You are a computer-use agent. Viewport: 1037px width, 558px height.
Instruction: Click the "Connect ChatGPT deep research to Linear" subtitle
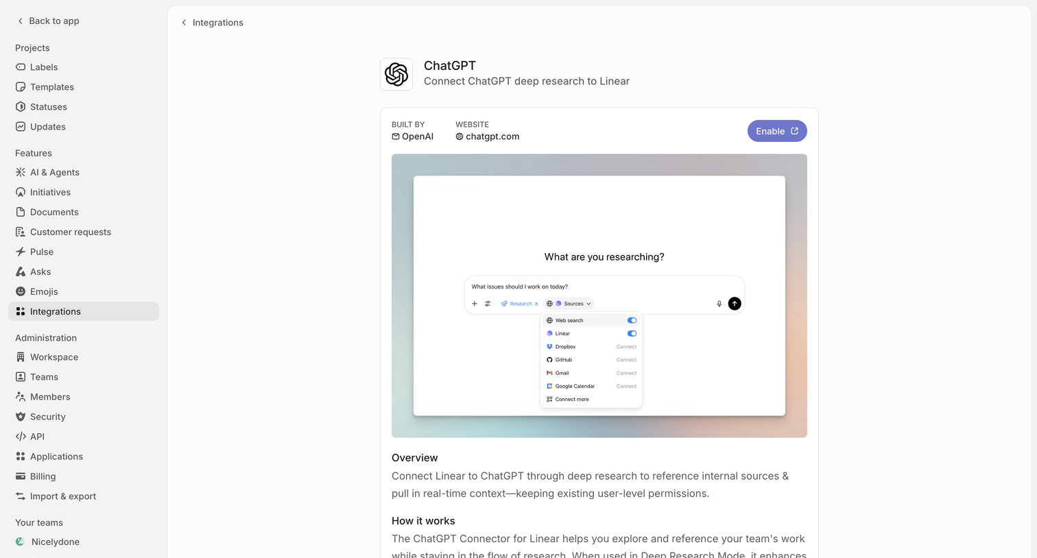tap(527, 81)
